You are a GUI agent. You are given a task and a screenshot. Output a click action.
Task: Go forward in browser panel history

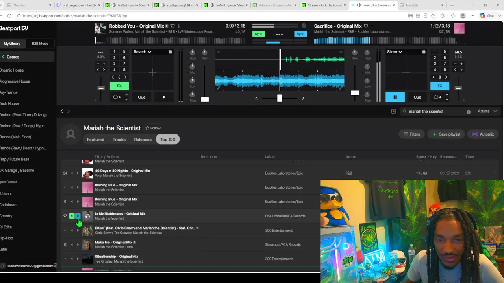pyautogui.click(x=69, y=111)
